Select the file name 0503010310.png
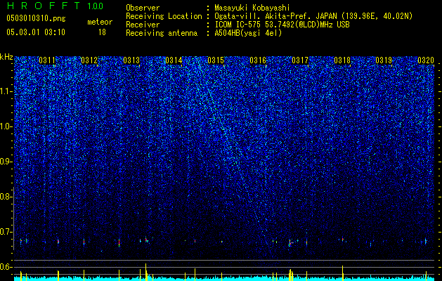442x281 pixels. click(x=36, y=18)
